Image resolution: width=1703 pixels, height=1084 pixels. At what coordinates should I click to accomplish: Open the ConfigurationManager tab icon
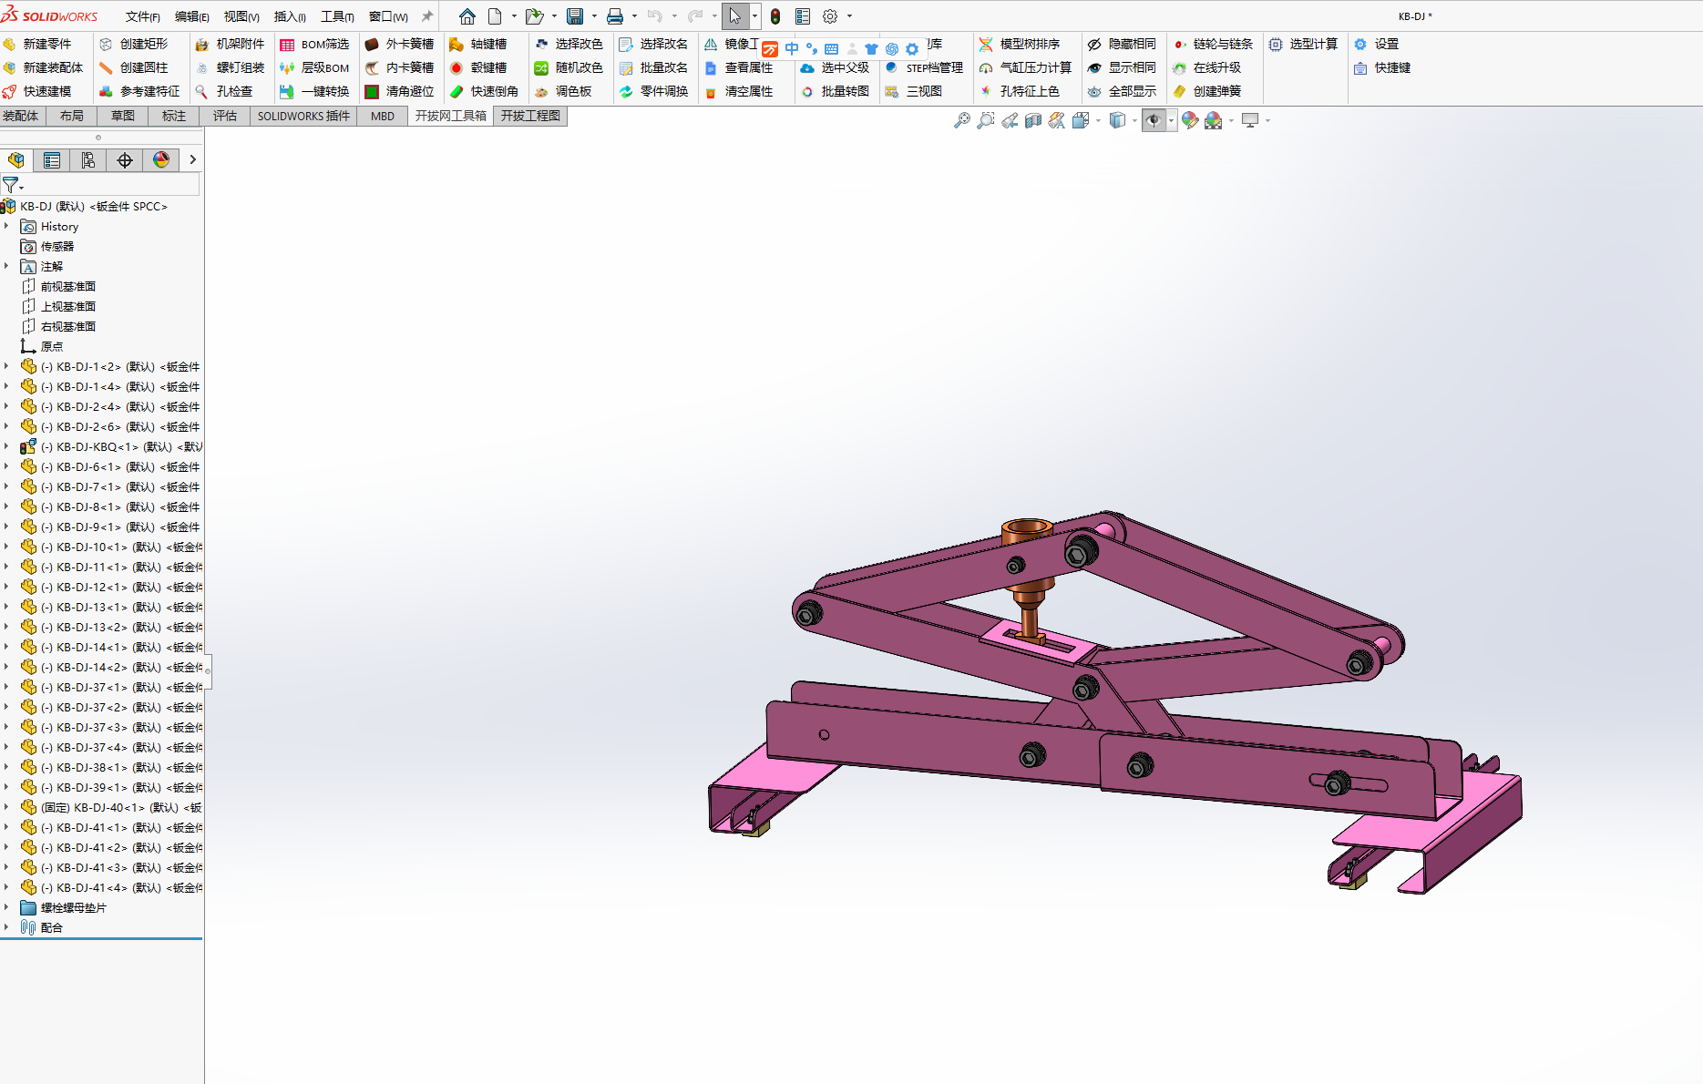88,160
